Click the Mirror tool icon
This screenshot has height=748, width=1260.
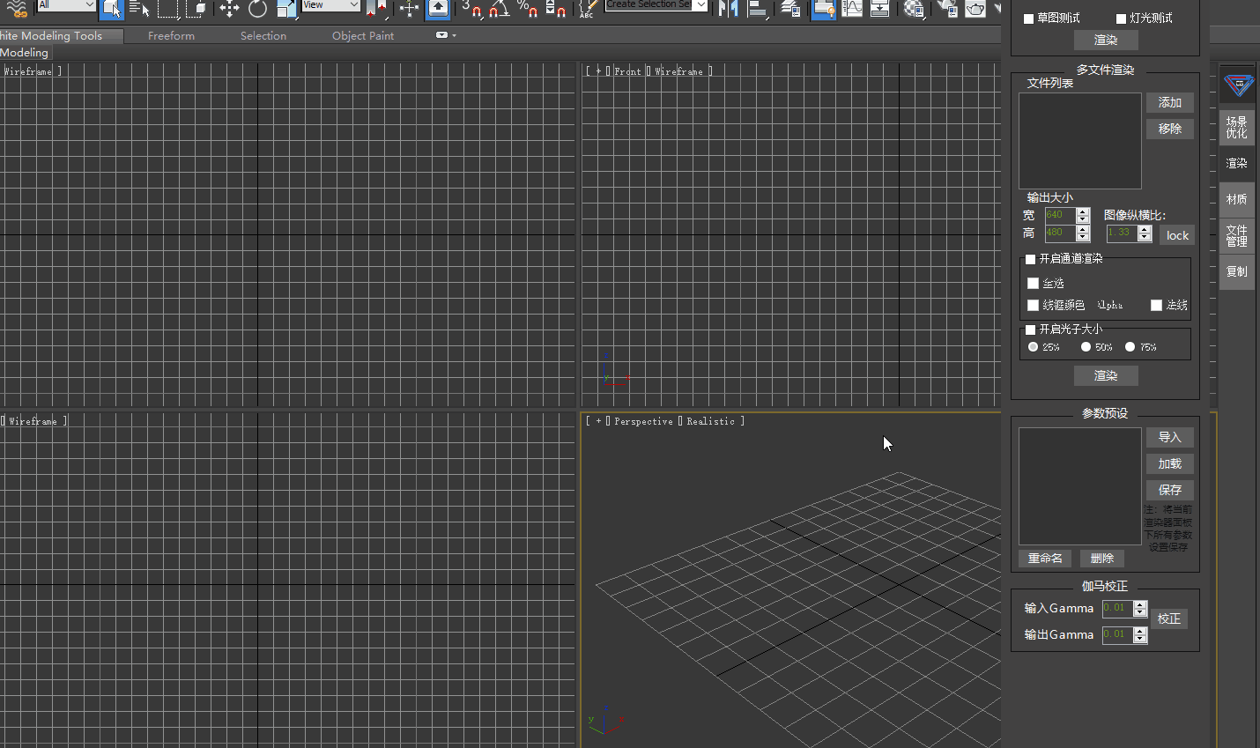[x=729, y=9]
